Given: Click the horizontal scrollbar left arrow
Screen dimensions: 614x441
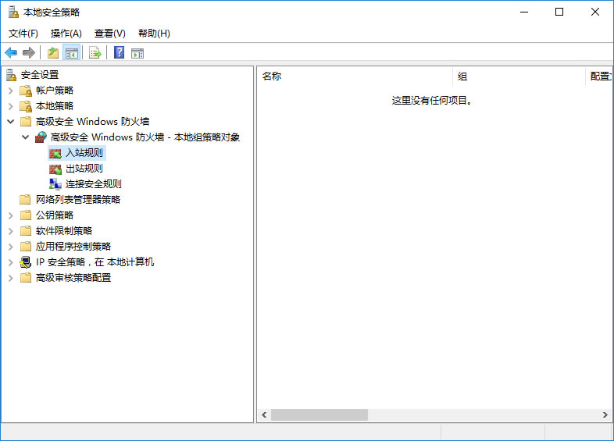Looking at the screenshot, I should [264, 414].
